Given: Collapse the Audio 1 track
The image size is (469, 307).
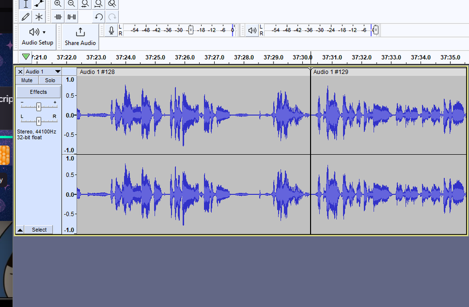Looking at the screenshot, I should click(x=20, y=229).
